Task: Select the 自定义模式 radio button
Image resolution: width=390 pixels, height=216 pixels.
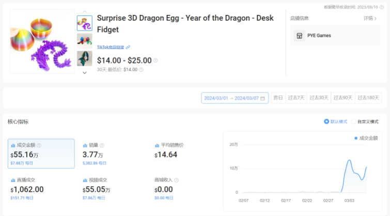Action: tap(354, 121)
